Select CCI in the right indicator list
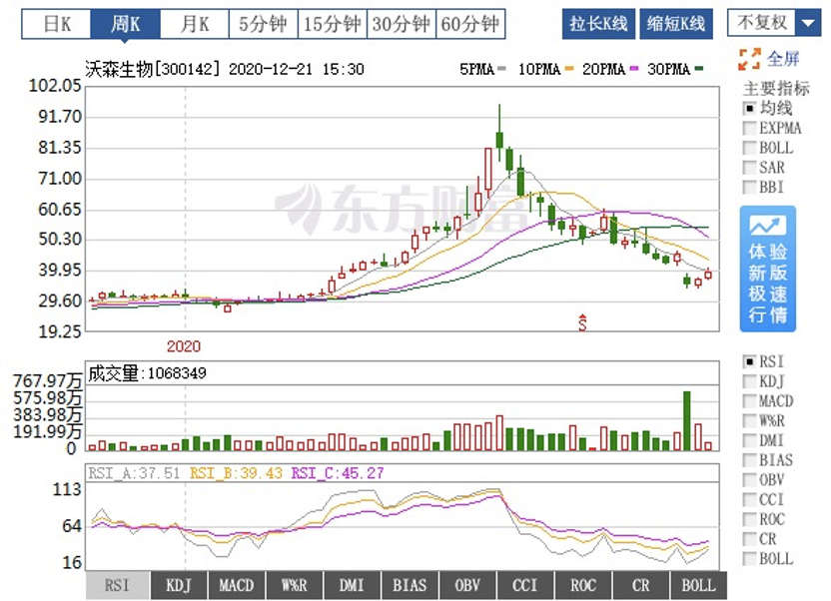Viewport: 831px width, 601px height. click(x=748, y=500)
